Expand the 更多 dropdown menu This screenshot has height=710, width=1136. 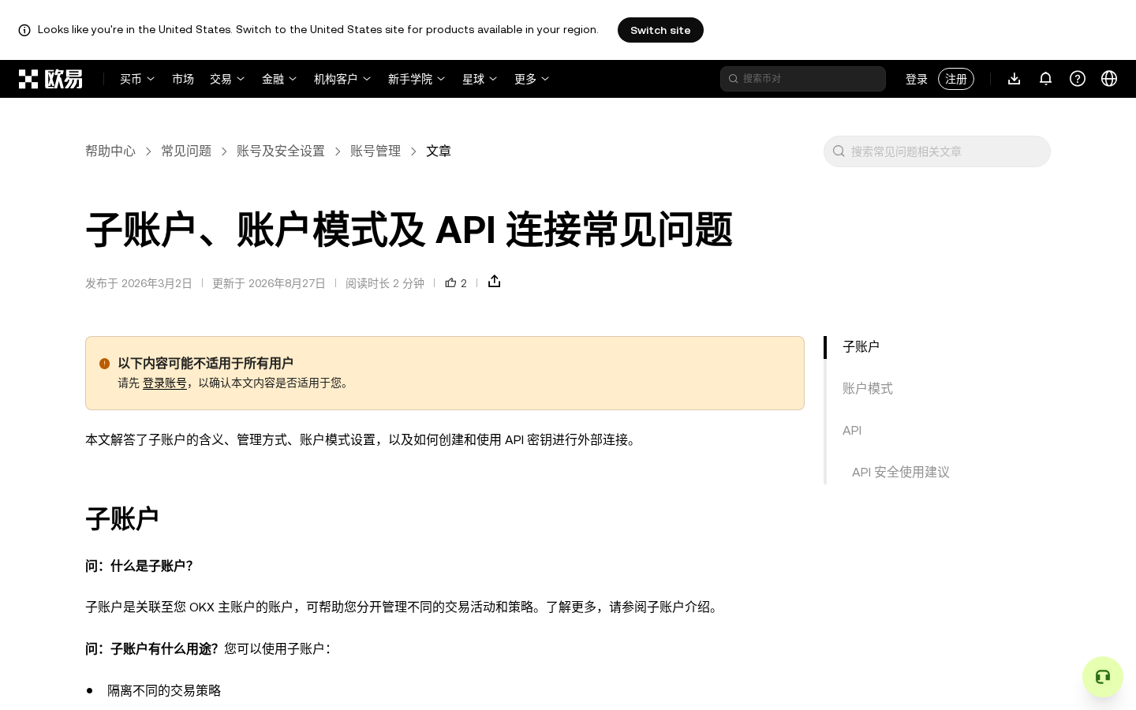[x=532, y=79]
